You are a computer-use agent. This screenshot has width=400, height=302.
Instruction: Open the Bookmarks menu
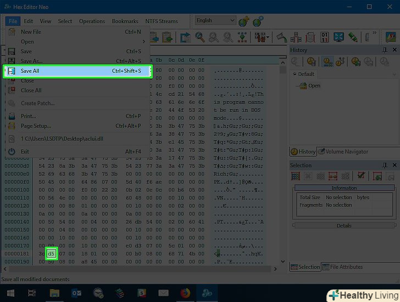click(x=125, y=21)
